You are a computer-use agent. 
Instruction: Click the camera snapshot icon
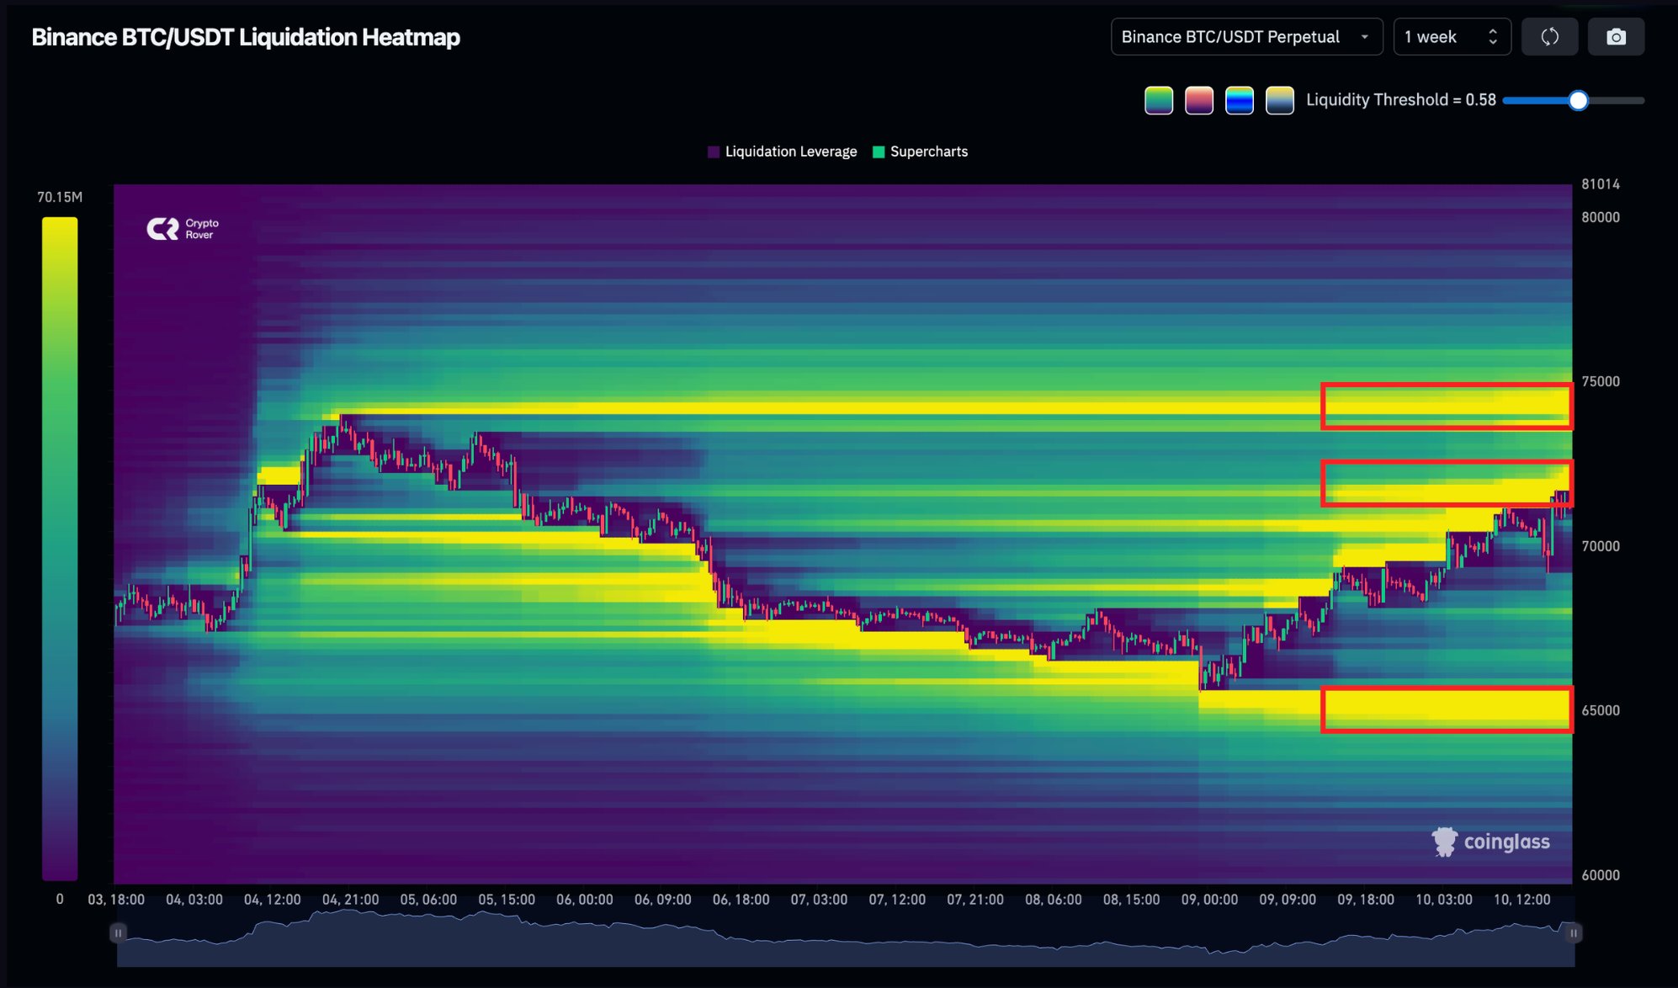click(x=1617, y=36)
